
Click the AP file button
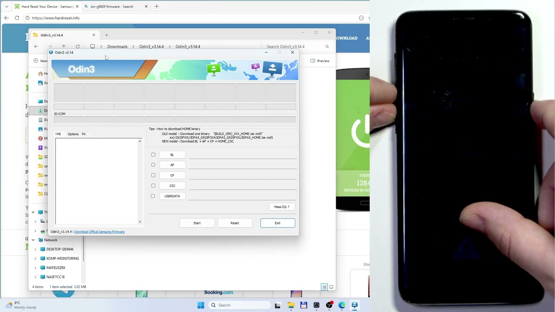pyautogui.click(x=172, y=165)
